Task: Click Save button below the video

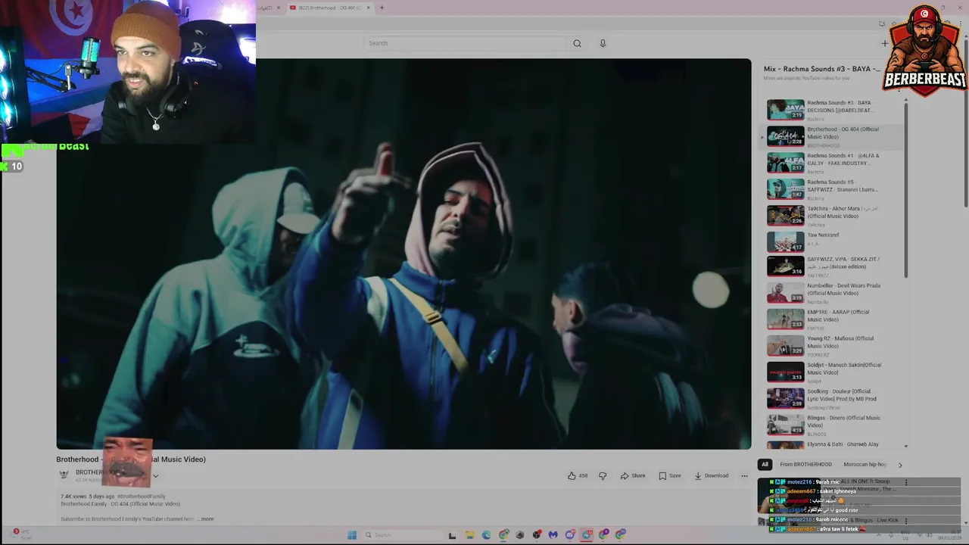Action: (670, 475)
